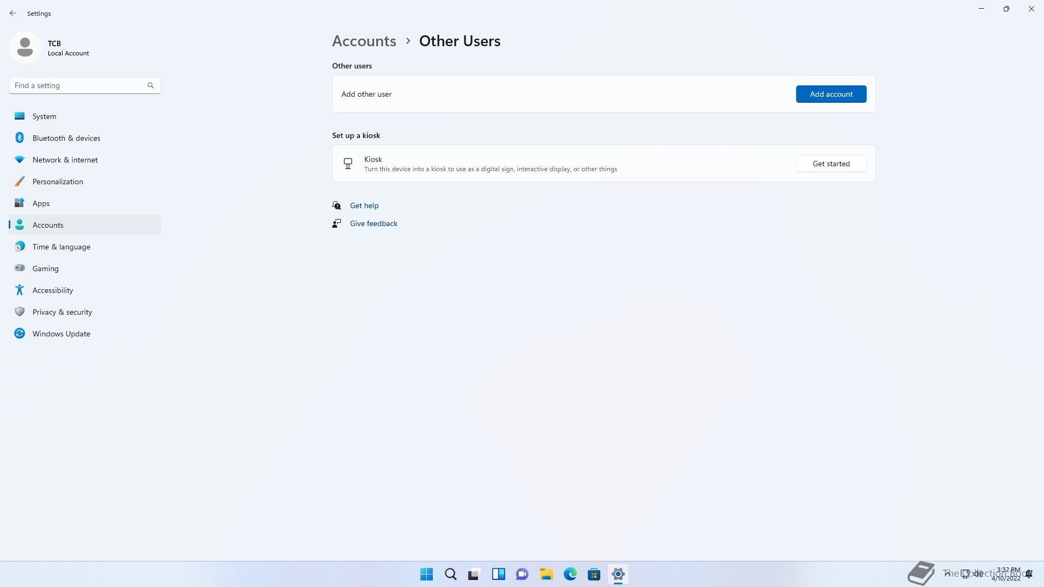Open the Get help link

tap(364, 205)
